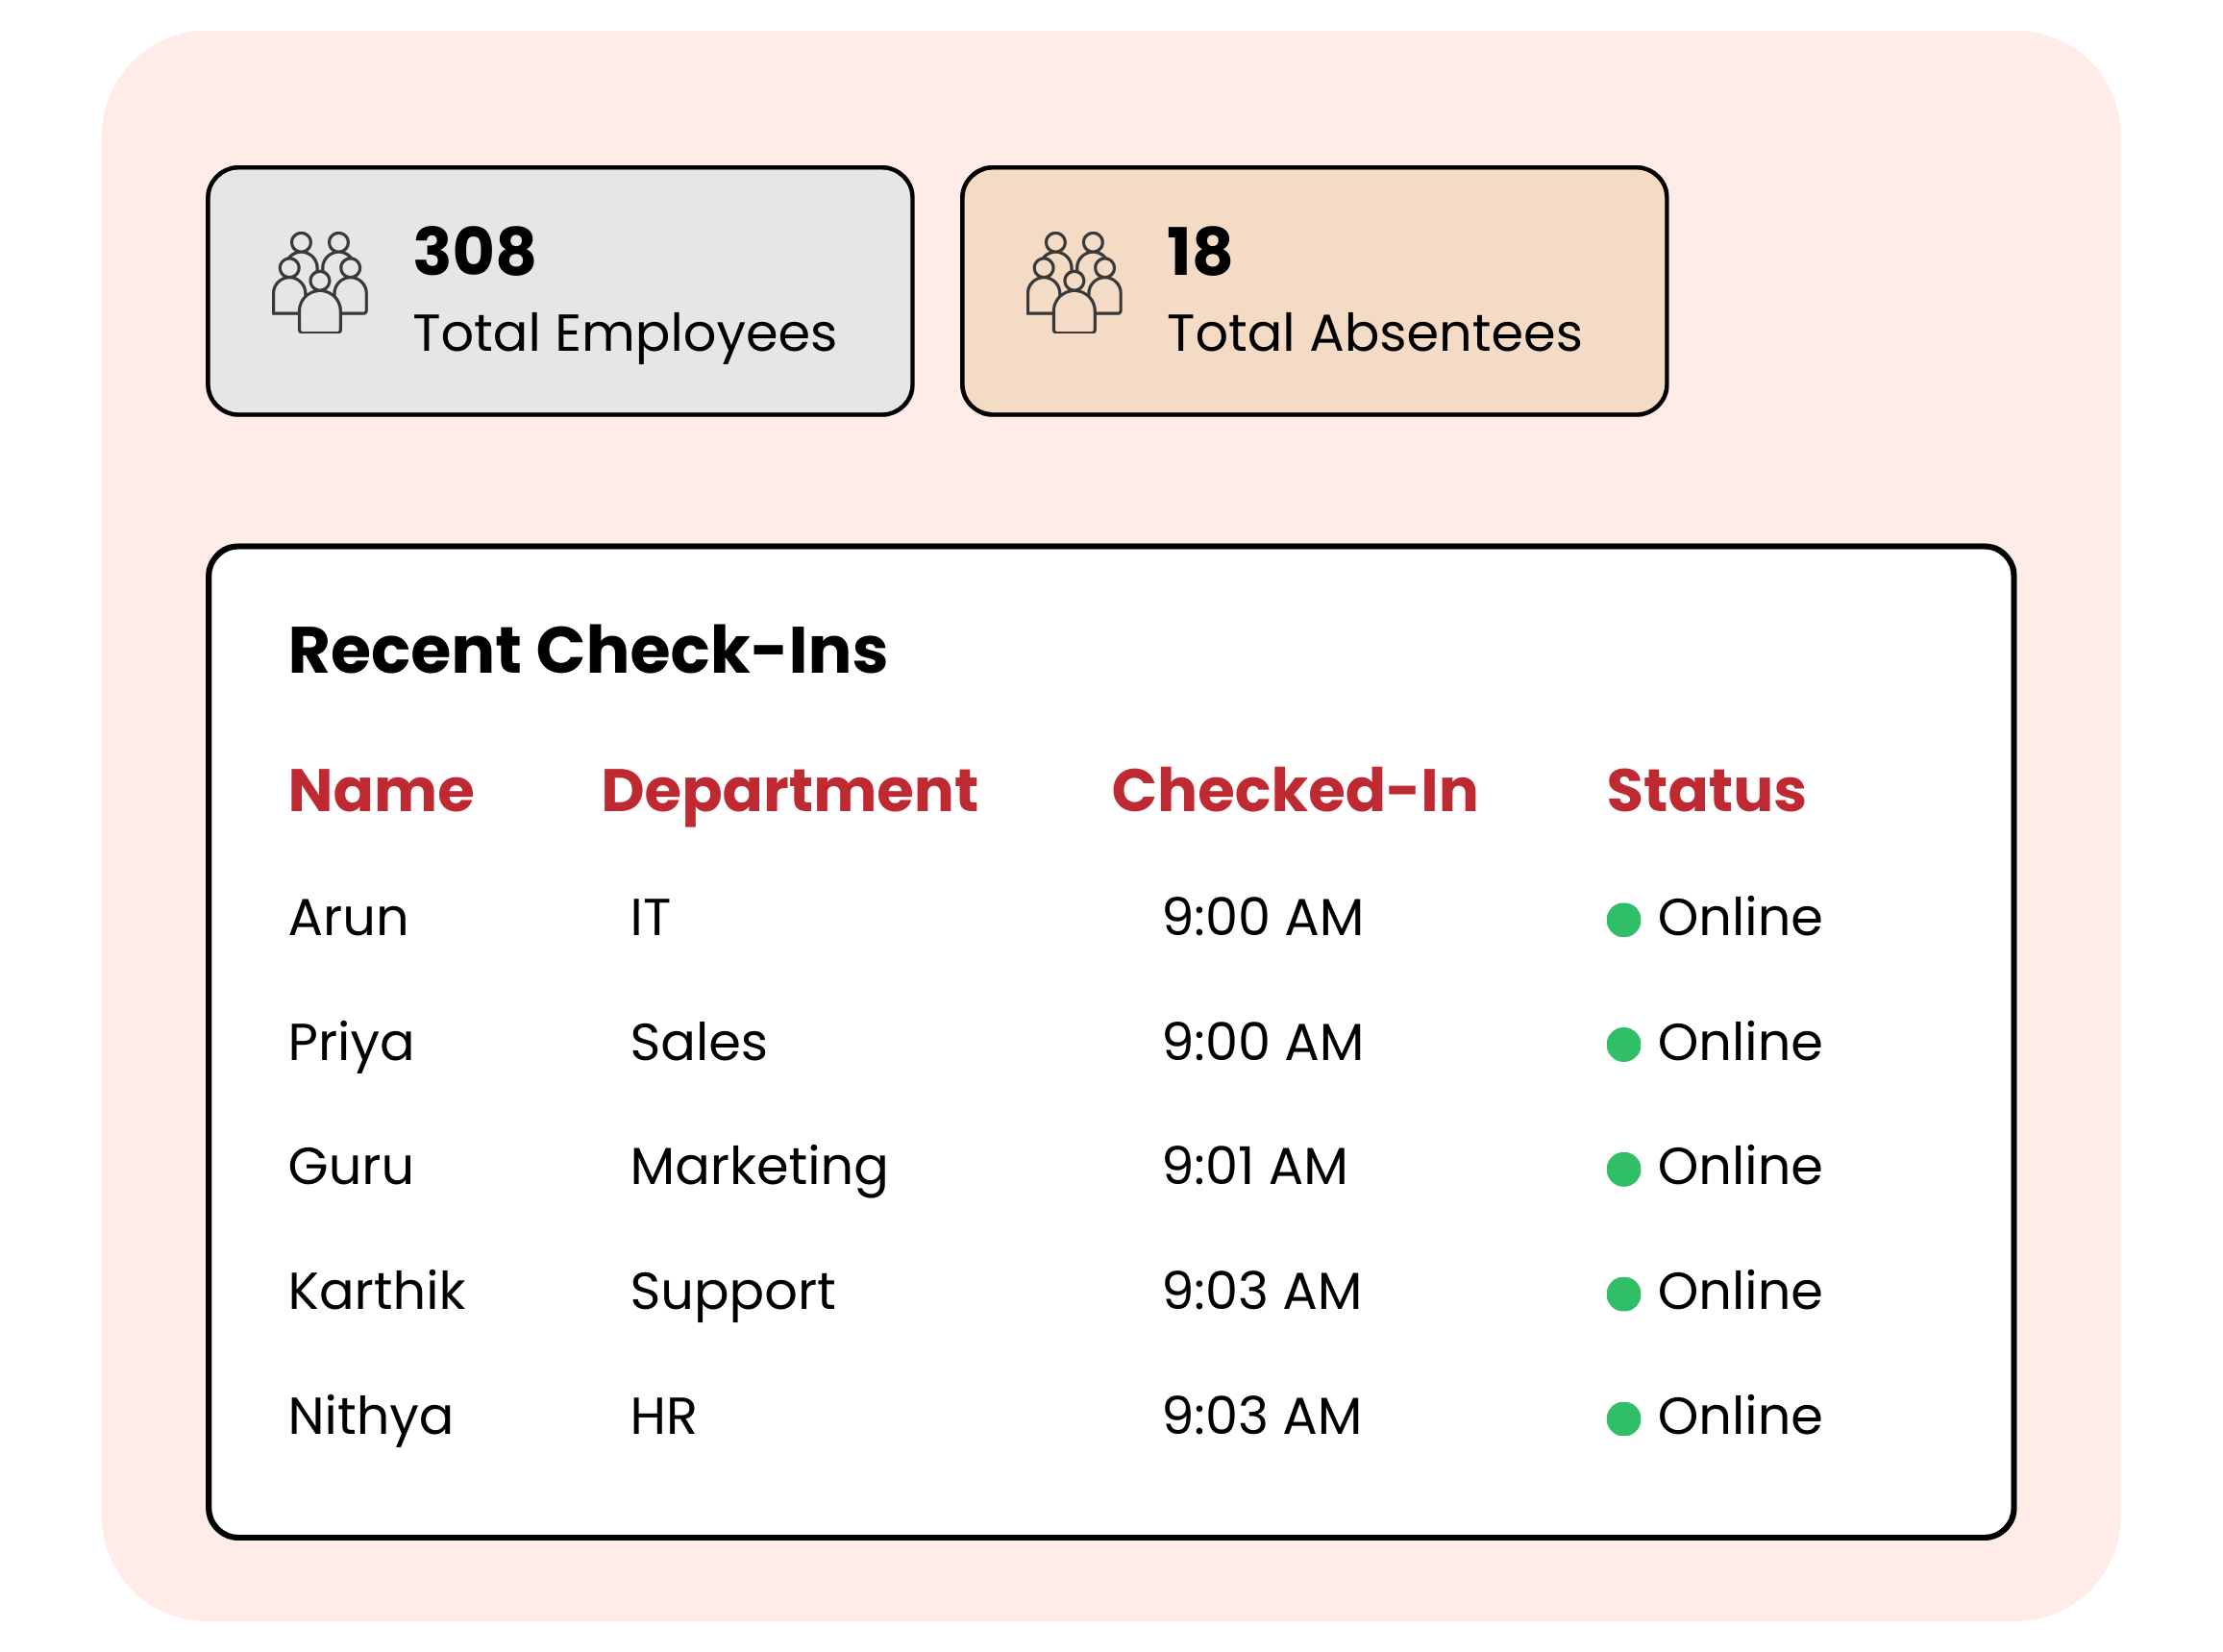Click the Total Employees people icon

coord(320,283)
